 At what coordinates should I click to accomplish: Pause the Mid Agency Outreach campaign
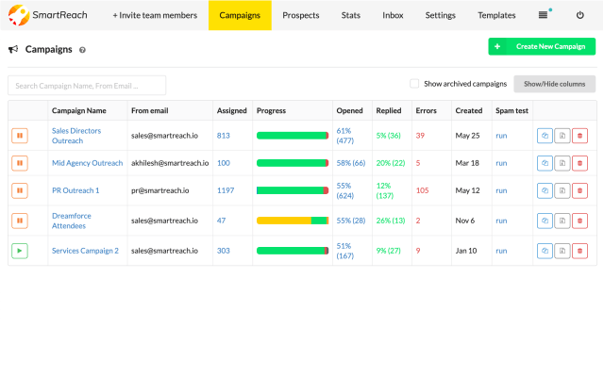(20, 163)
